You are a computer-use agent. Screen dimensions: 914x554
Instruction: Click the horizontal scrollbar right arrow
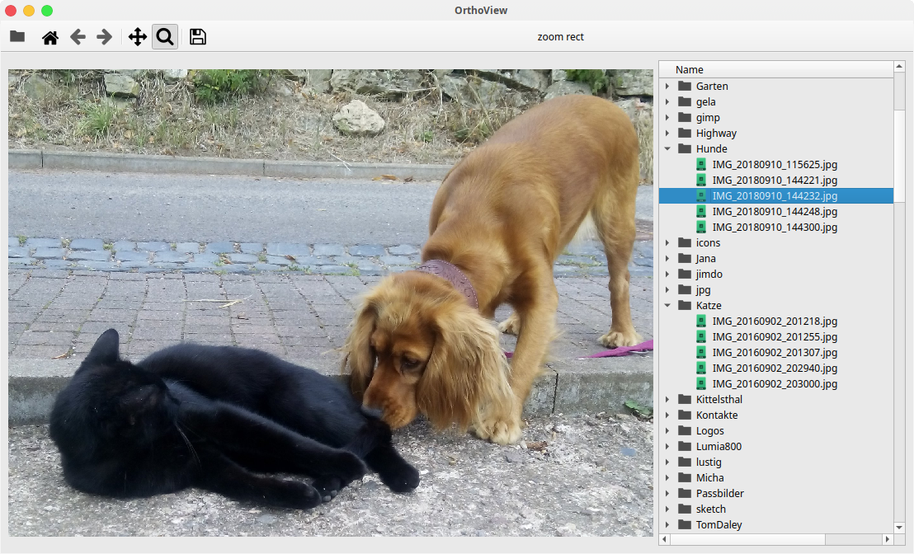click(887, 539)
